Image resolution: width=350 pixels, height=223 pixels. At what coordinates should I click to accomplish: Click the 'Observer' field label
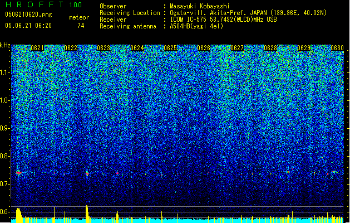(x=113, y=6)
